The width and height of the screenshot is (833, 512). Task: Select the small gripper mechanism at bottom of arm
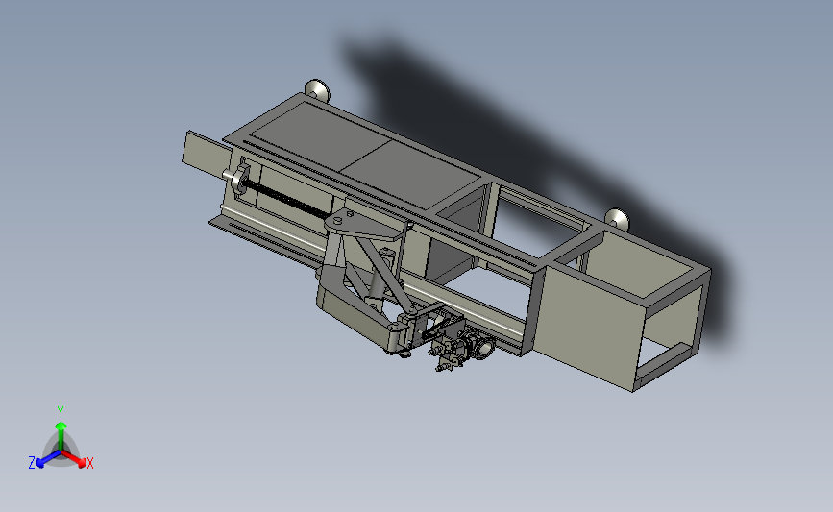pyautogui.click(x=459, y=345)
